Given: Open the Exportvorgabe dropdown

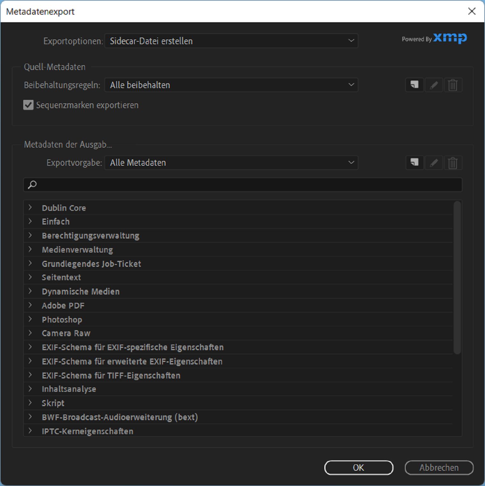Looking at the screenshot, I should point(231,163).
